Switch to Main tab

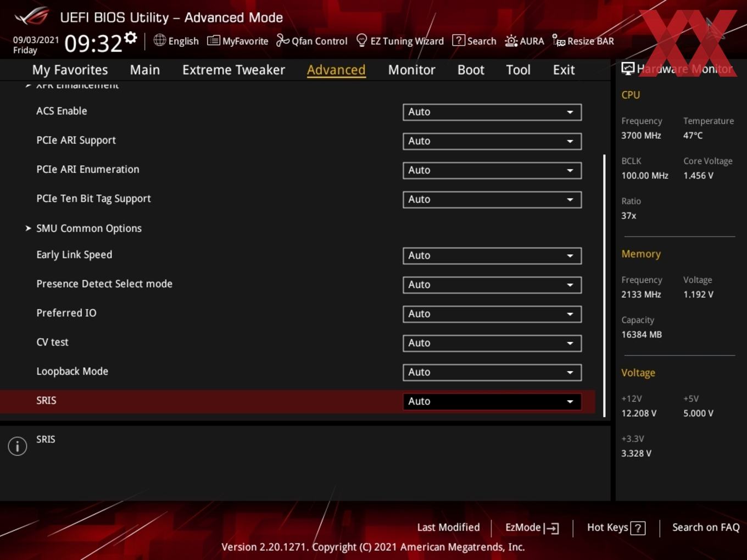tap(145, 70)
